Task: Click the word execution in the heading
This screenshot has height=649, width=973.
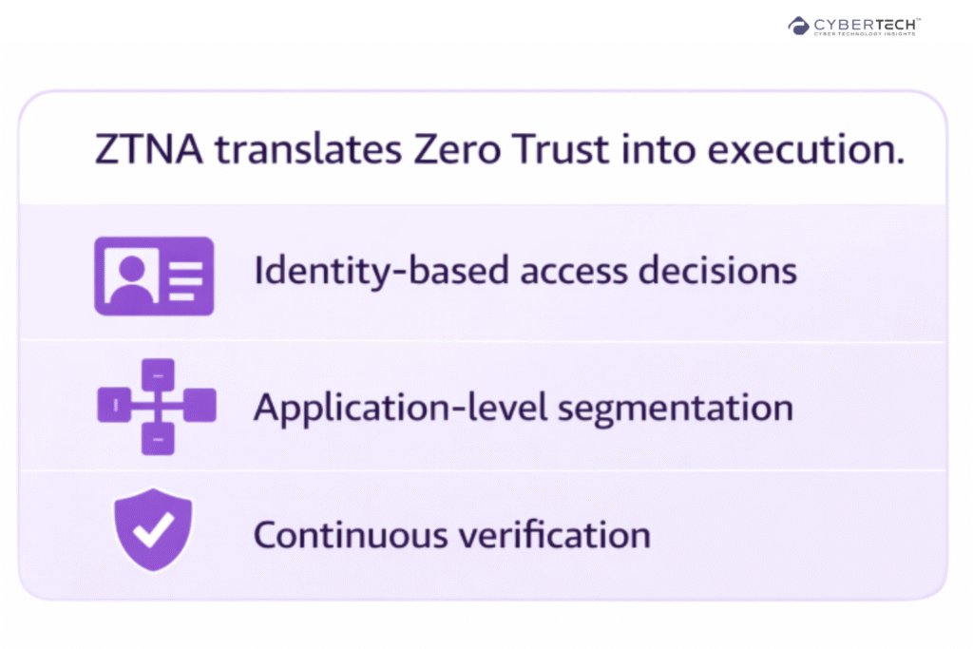Action: (x=806, y=152)
